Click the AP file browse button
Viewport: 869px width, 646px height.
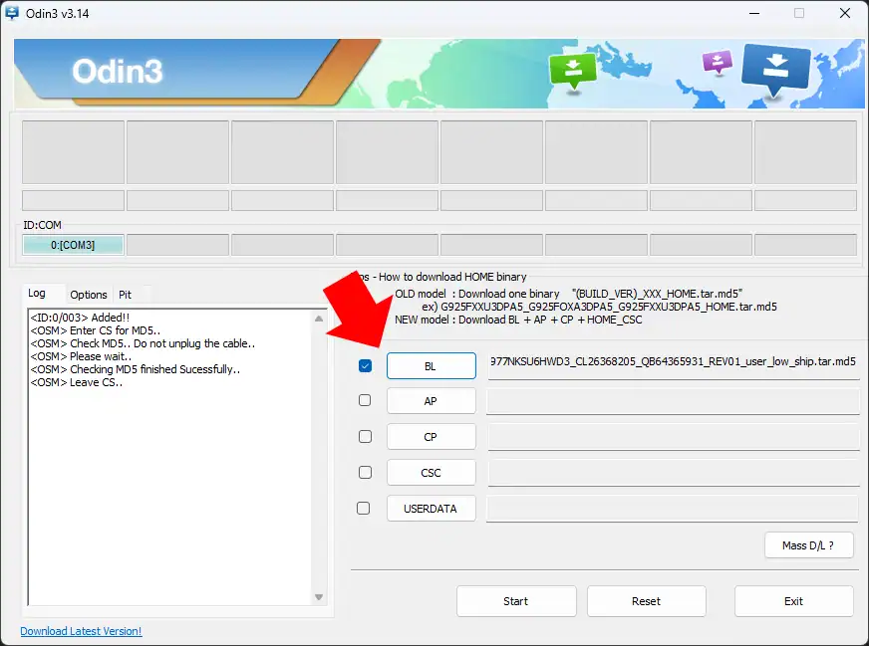(x=431, y=401)
